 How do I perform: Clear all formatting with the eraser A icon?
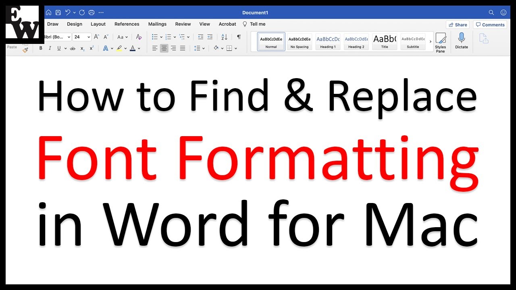pos(139,37)
